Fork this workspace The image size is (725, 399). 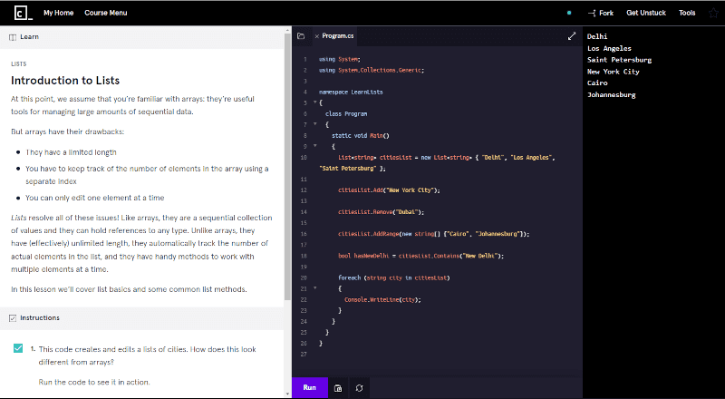click(601, 13)
